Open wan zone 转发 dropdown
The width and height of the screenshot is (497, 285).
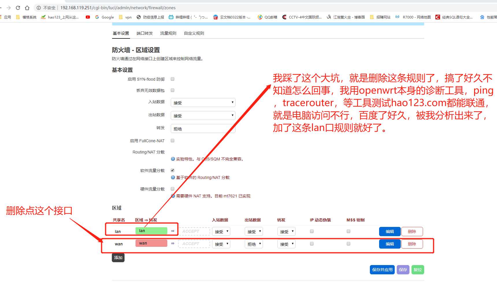coord(286,244)
